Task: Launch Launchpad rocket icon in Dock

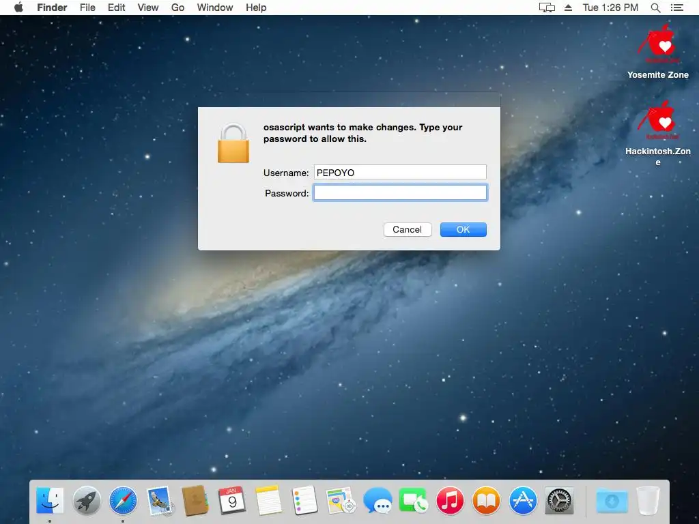Action: [87, 500]
